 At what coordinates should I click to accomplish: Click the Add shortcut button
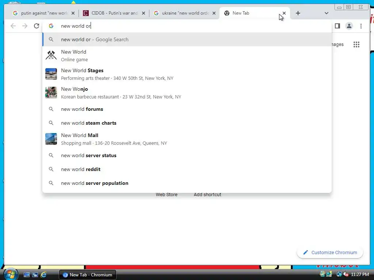[x=207, y=195]
